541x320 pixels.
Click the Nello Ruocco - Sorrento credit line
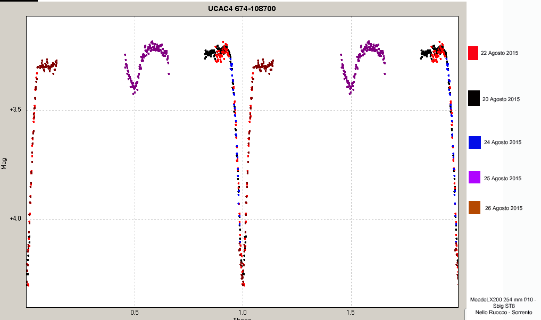click(504, 313)
